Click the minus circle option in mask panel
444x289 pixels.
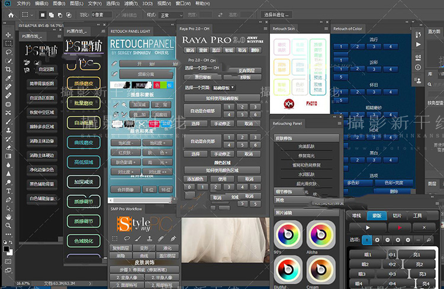pyautogui.click(x=387, y=240)
